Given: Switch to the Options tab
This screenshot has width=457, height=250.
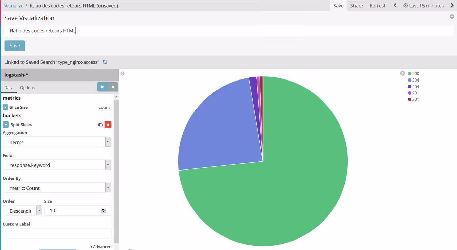Looking at the screenshot, I should tap(27, 88).
